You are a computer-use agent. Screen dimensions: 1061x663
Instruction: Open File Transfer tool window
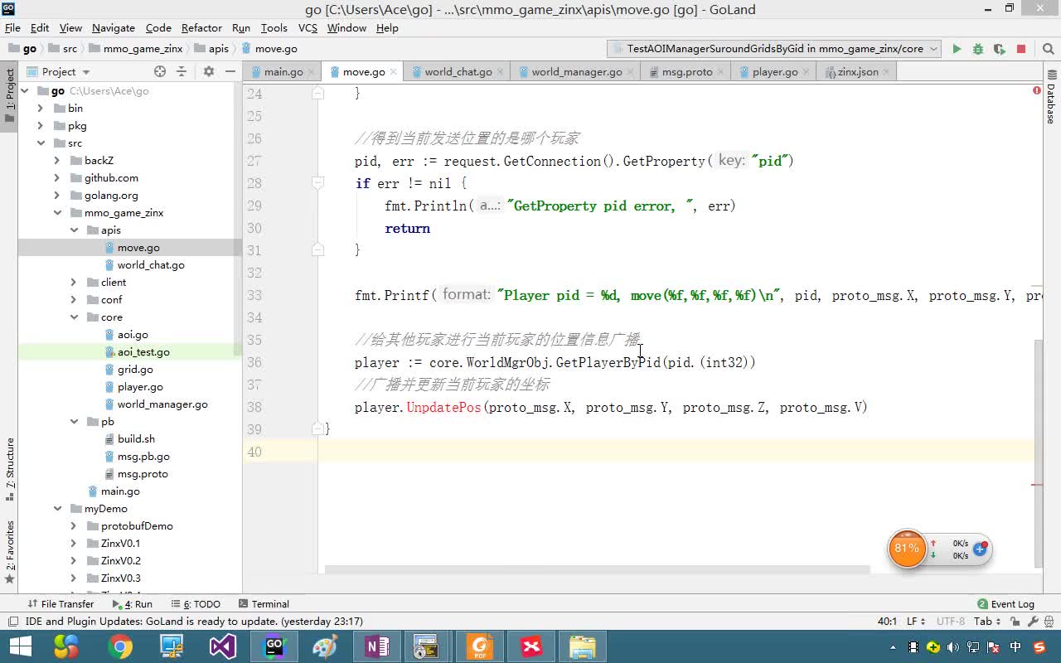[x=61, y=604]
